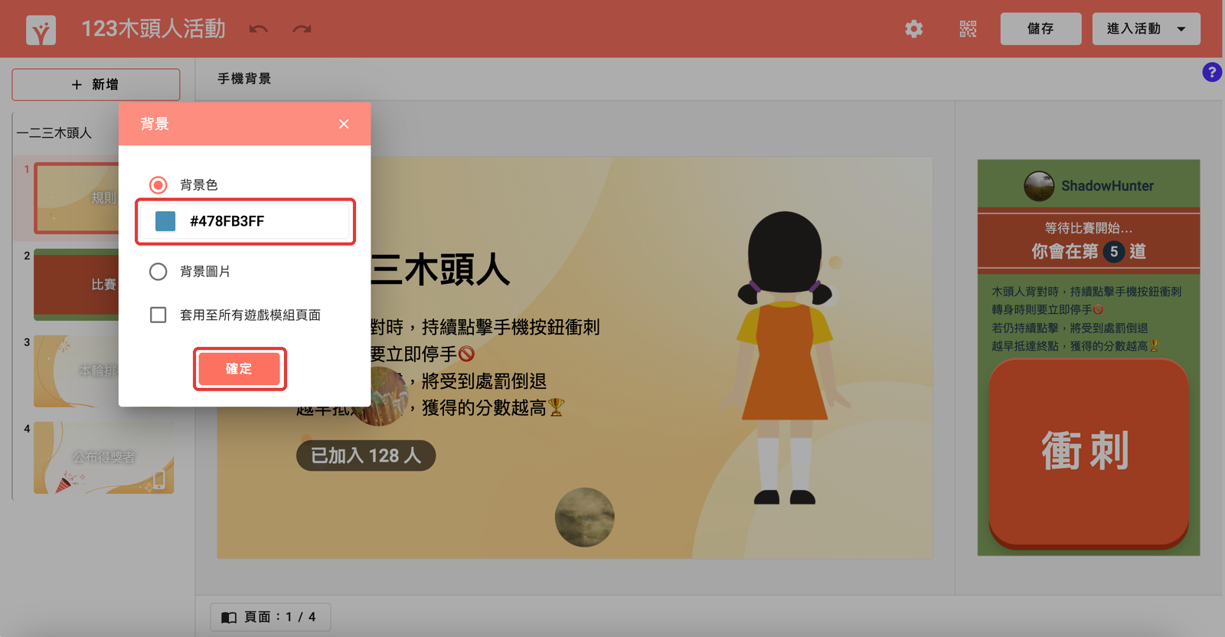This screenshot has width=1225, height=637.
Task: Click the ShadowHunter avatar in phone preview
Action: point(1039,186)
